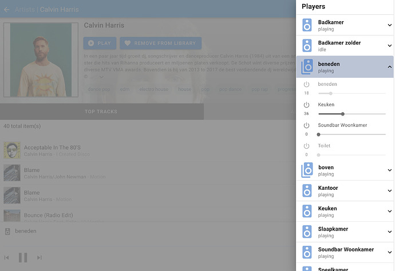This screenshot has width=395, height=271.
Task: Select the pop dance genre tag
Action: point(230,89)
